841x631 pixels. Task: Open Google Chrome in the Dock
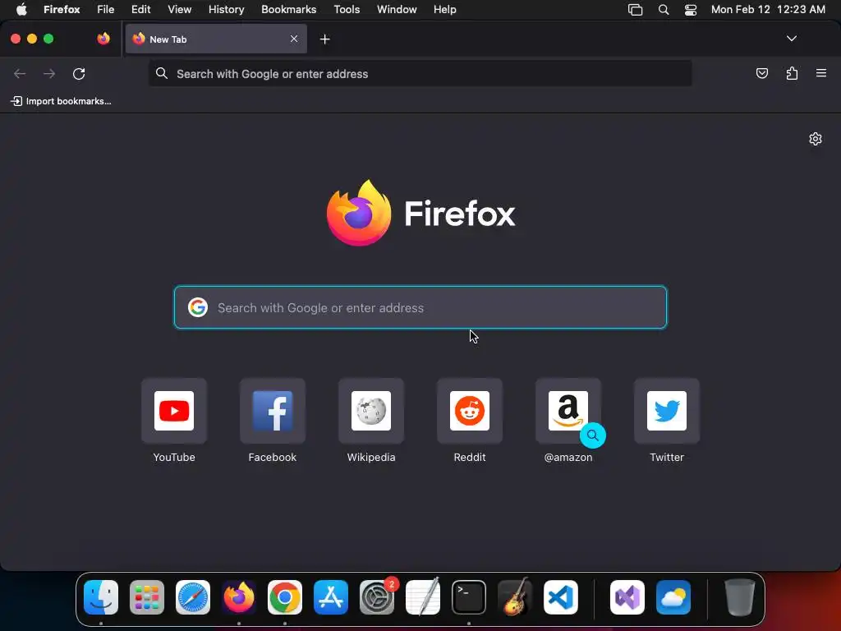(285, 597)
